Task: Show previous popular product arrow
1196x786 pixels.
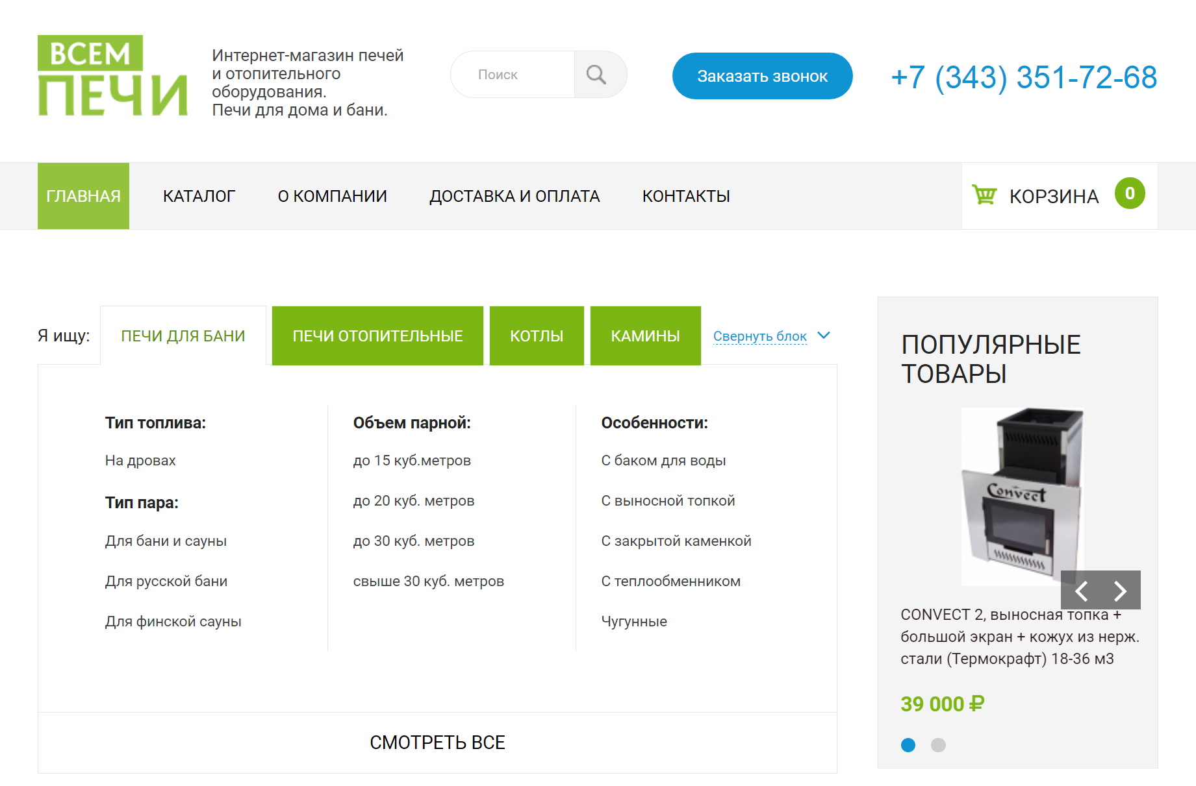Action: [1081, 591]
